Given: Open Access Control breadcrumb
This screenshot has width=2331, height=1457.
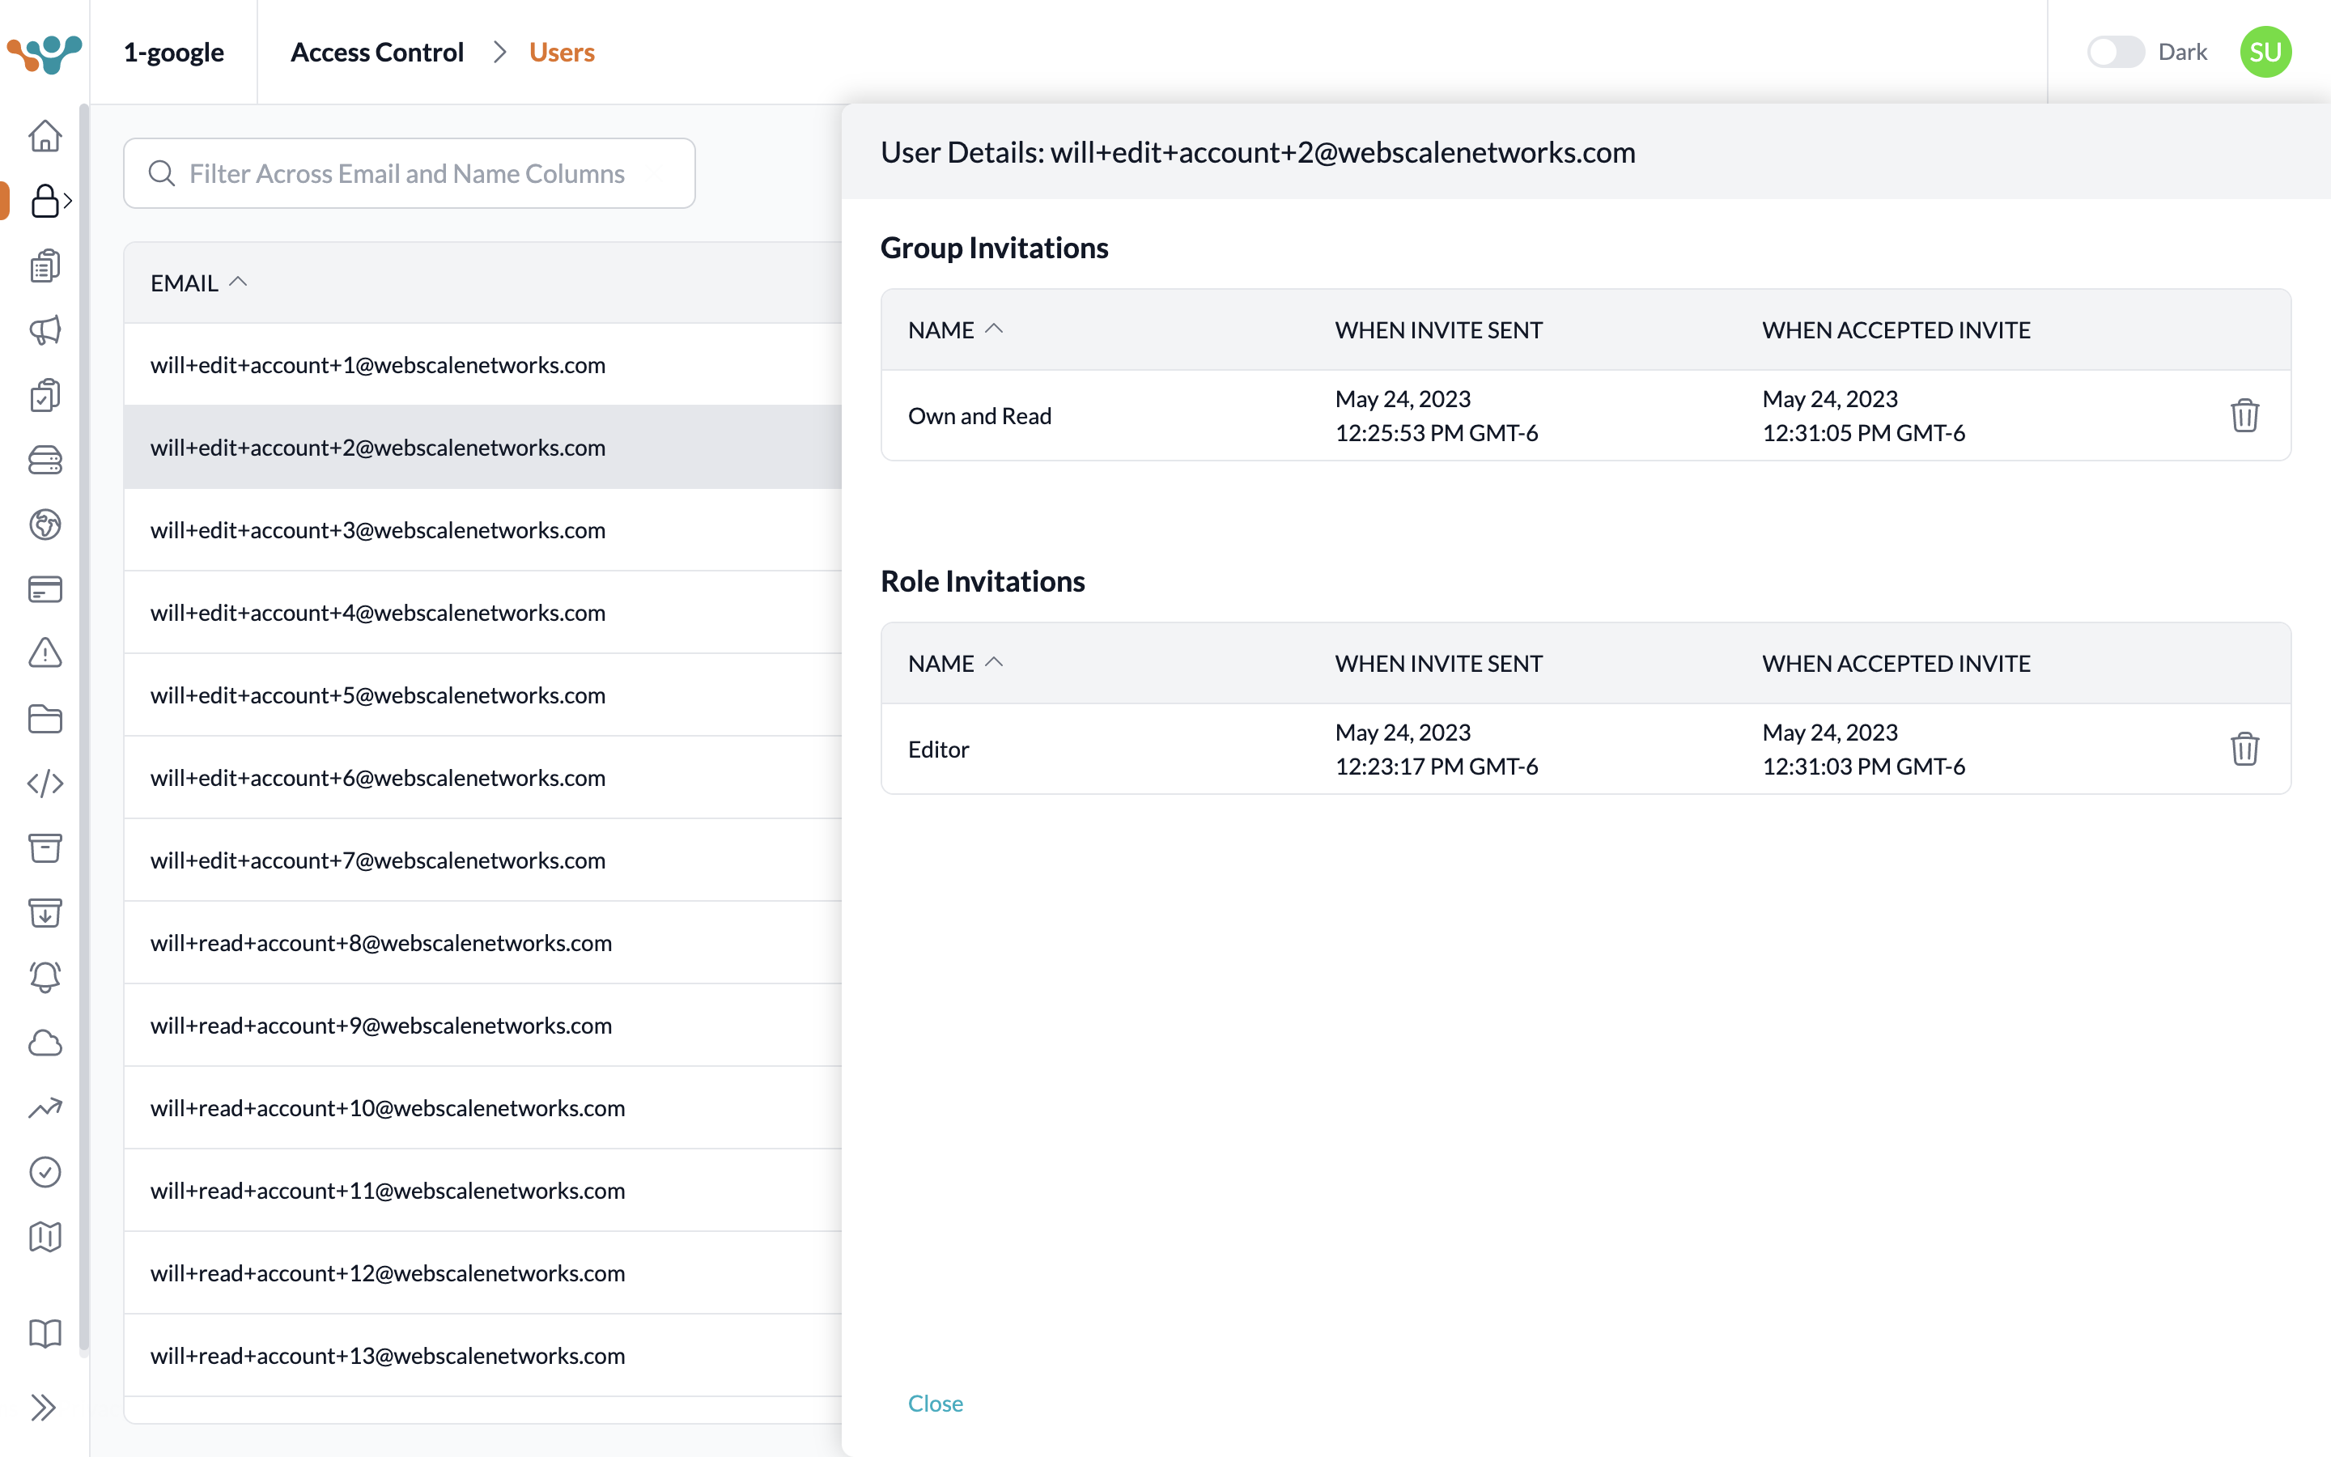Looking at the screenshot, I should (x=376, y=52).
